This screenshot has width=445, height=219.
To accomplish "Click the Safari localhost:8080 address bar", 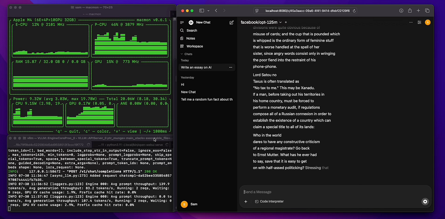I will tap(306, 11).
